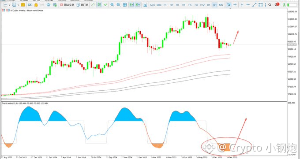
Task: Toggle chart shift from right edge
Action: coord(138,5)
